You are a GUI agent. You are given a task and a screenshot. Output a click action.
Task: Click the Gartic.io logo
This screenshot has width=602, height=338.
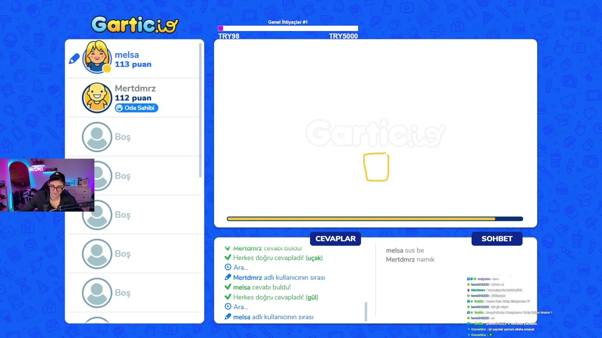click(135, 24)
